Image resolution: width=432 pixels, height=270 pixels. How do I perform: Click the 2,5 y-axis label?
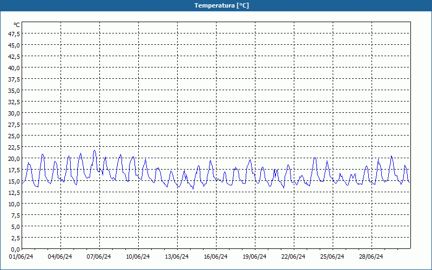point(16,238)
